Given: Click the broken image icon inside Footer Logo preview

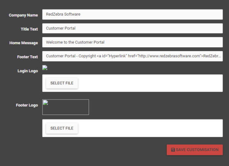Looking at the screenshot, I should click(x=45, y=103).
